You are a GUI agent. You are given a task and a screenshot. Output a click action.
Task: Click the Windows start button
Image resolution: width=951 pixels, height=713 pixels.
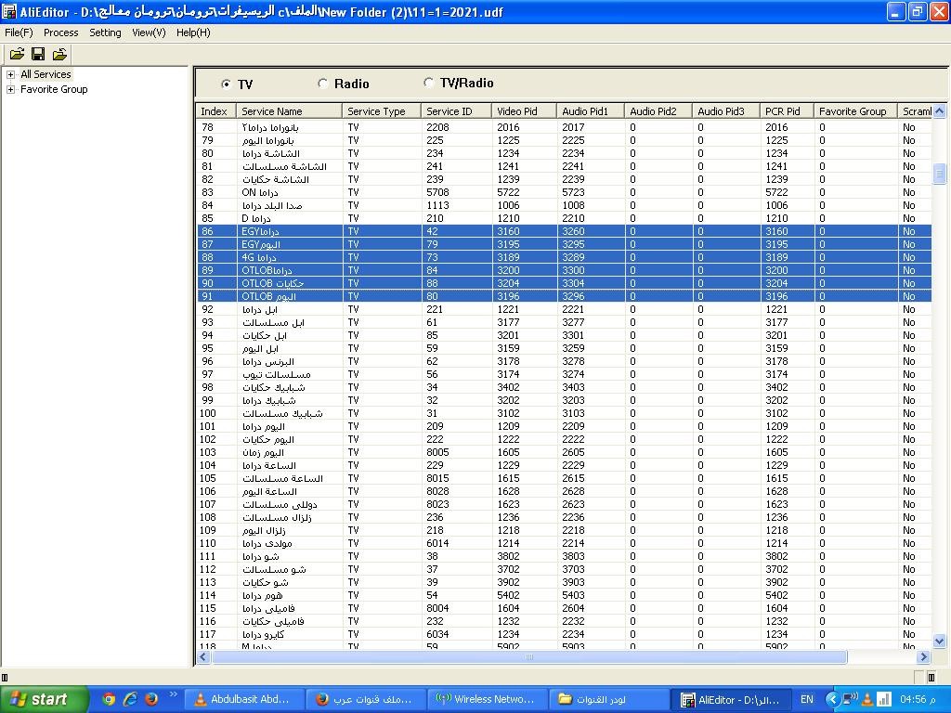(44, 699)
